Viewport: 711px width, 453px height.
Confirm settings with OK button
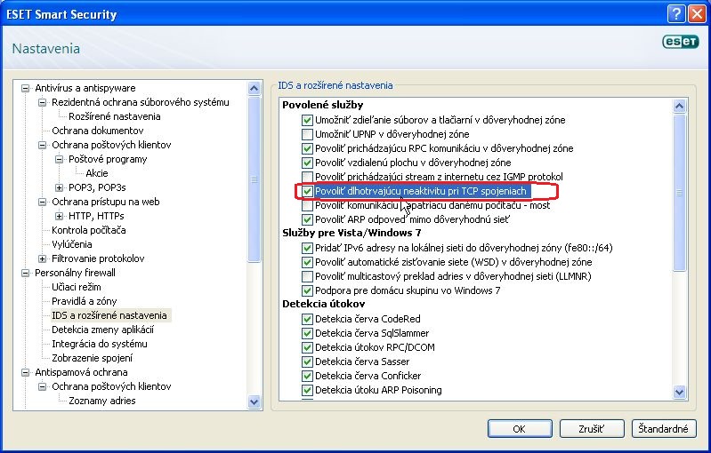(x=520, y=429)
